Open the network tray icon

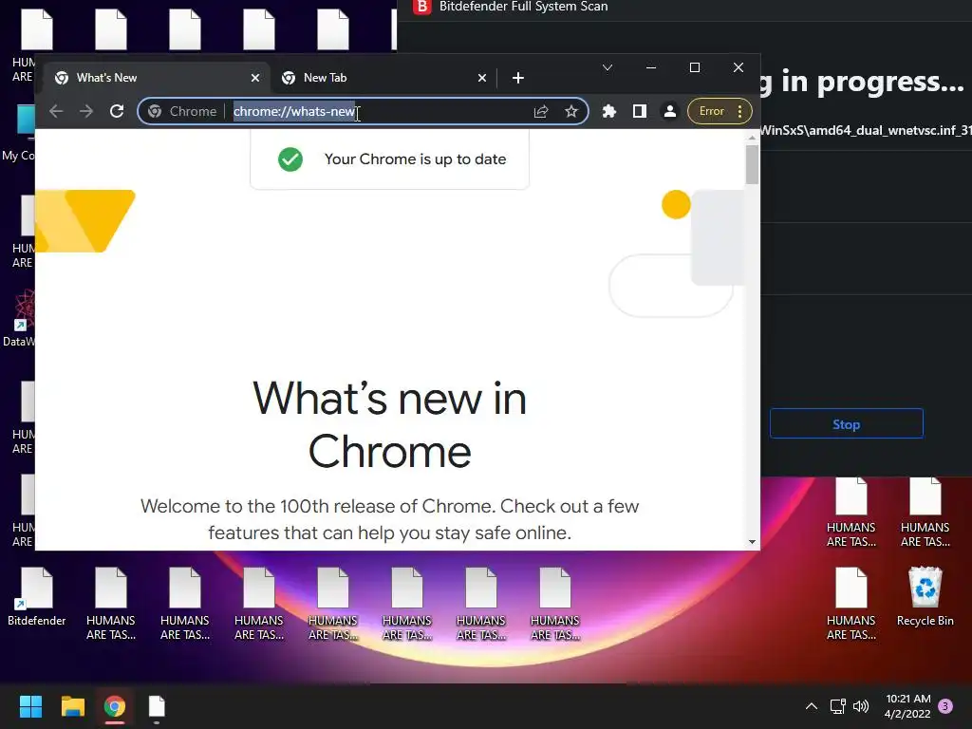(x=837, y=706)
